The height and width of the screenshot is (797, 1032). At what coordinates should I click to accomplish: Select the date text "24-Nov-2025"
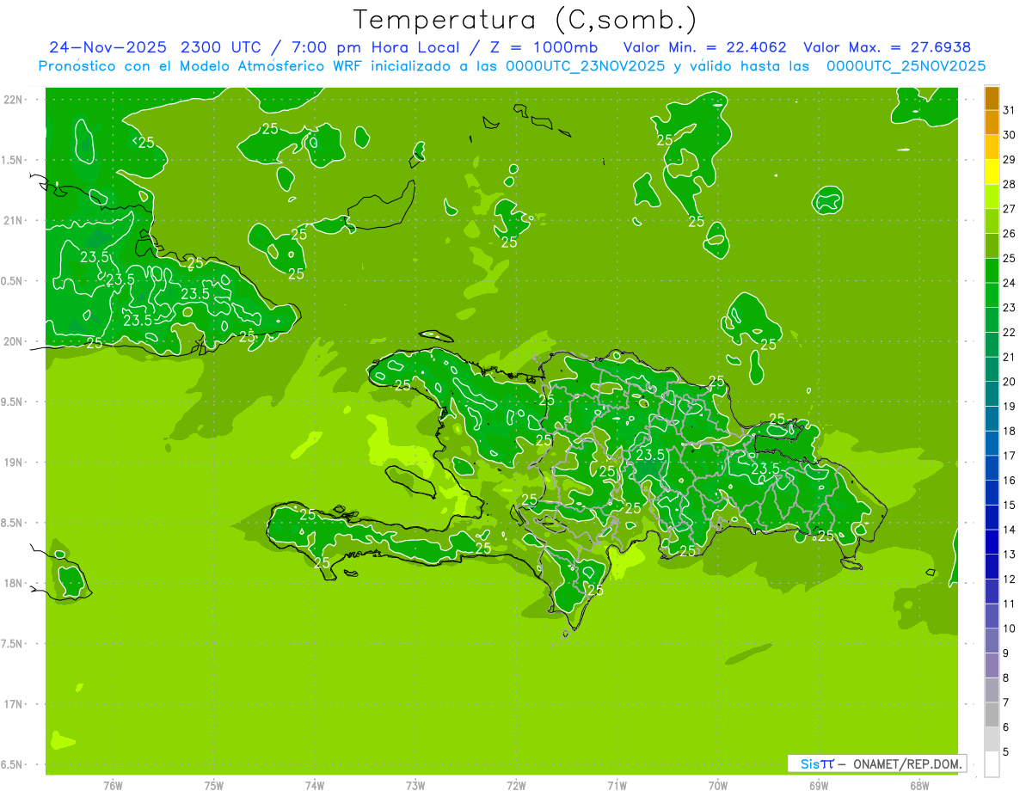tap(107, 47)
